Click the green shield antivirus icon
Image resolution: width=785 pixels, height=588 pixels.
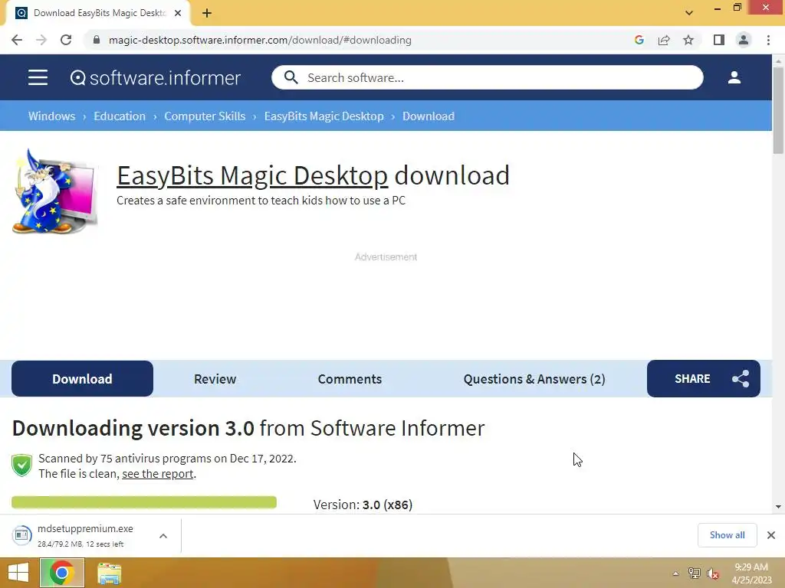coord(22,465)
